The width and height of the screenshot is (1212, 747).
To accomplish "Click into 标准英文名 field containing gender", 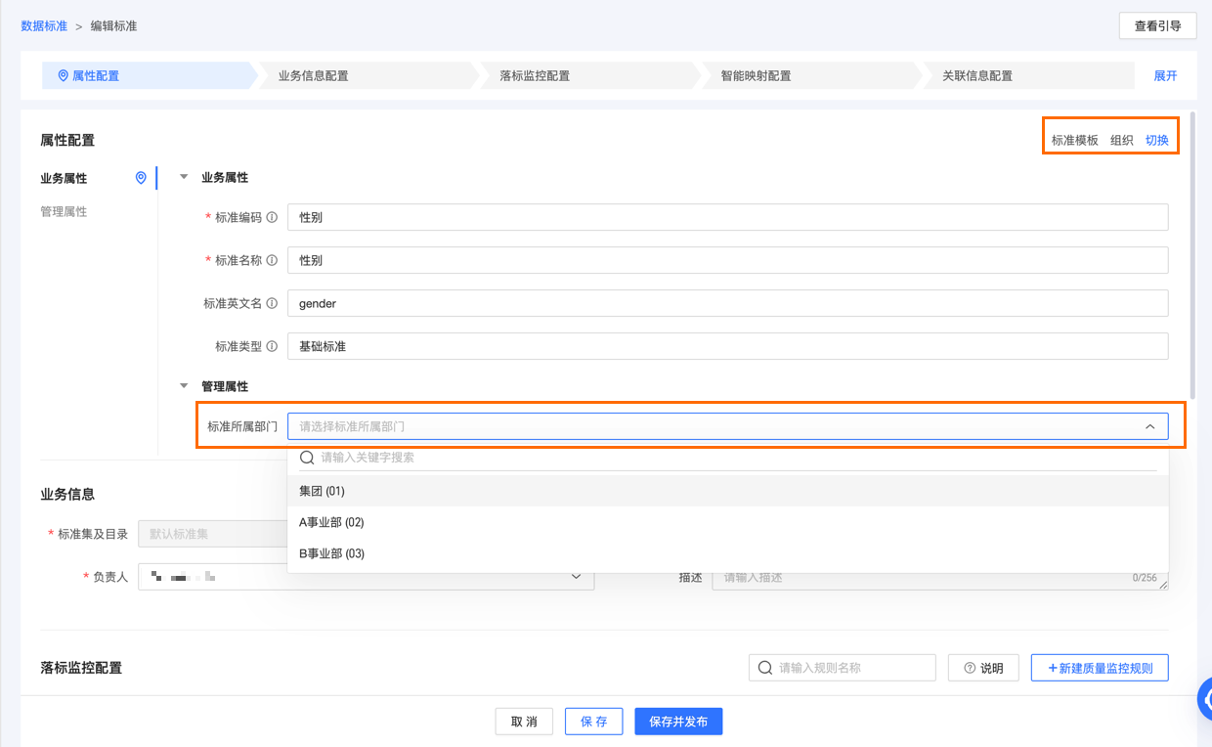I will click(727, 303).
